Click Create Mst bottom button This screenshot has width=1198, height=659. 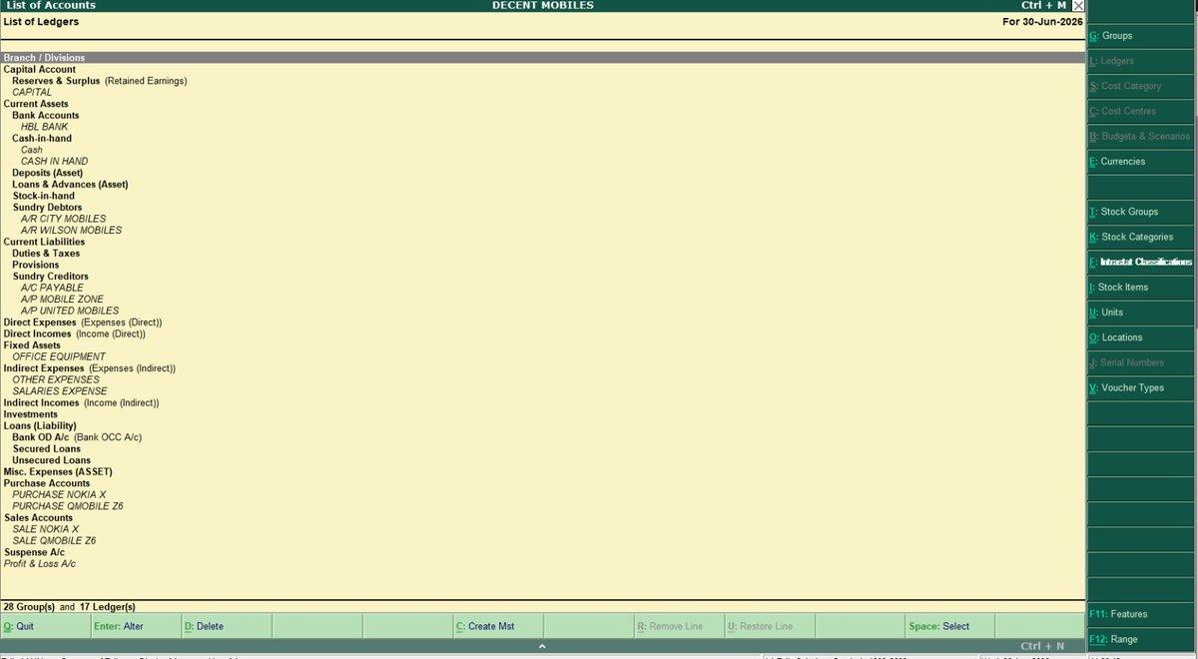click(498, 626)
